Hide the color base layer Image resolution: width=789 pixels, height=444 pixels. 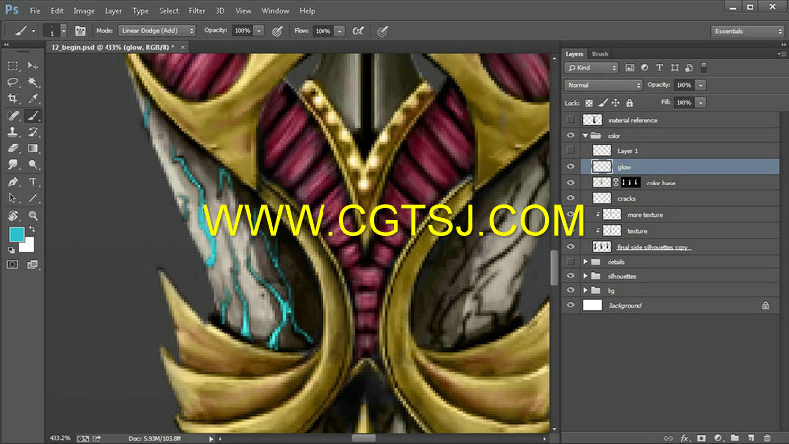571,183
